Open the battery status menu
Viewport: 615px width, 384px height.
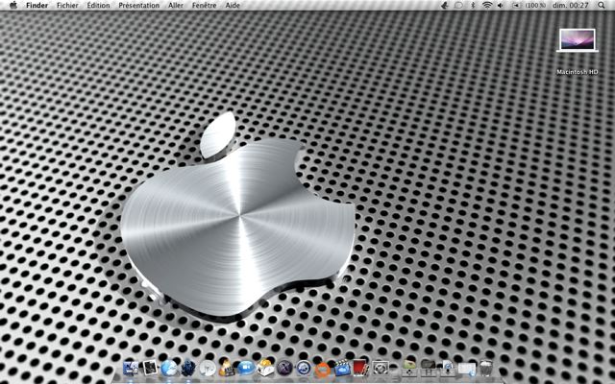coord(518,6)
